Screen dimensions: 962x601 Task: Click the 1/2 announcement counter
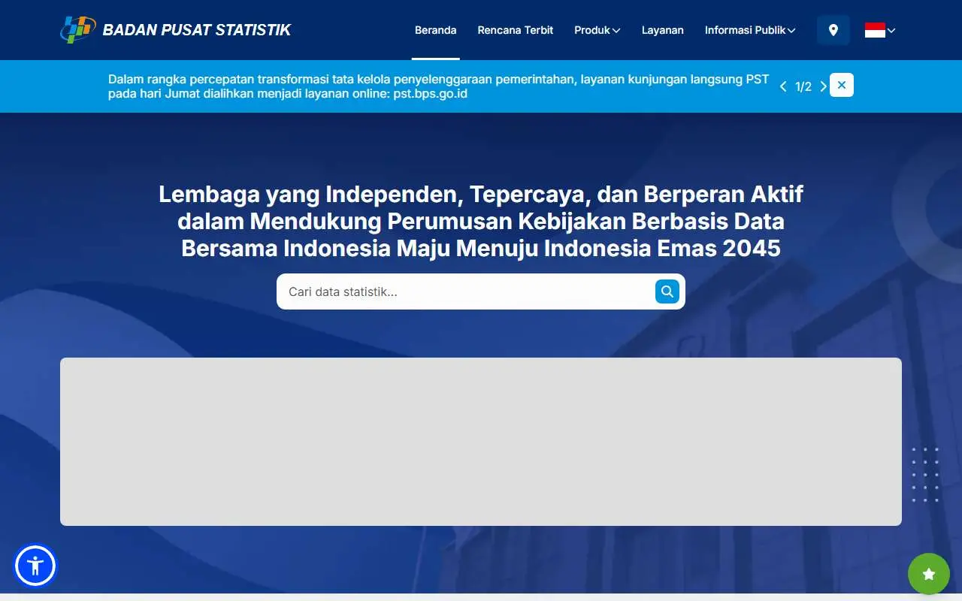(803, 86)
